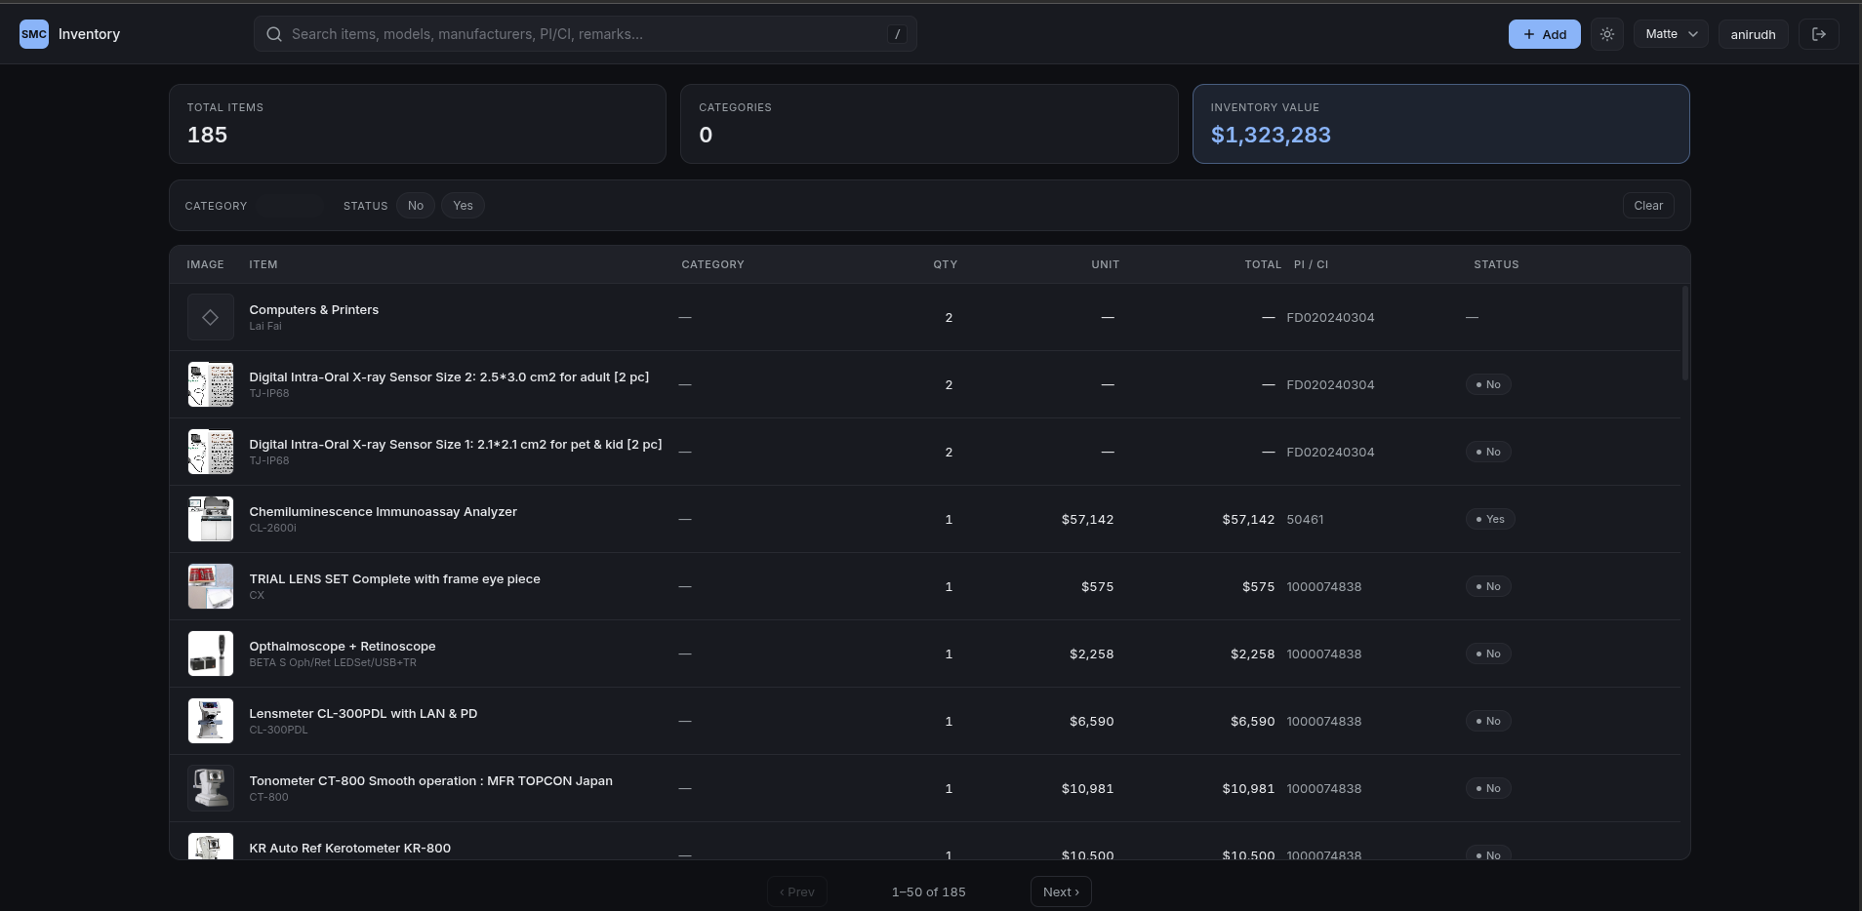This screenshot has height=911, width=1862.
Task: Click the Yes status badge on the Immunoassay Analyzer row
Action: tap(1490, 519)
